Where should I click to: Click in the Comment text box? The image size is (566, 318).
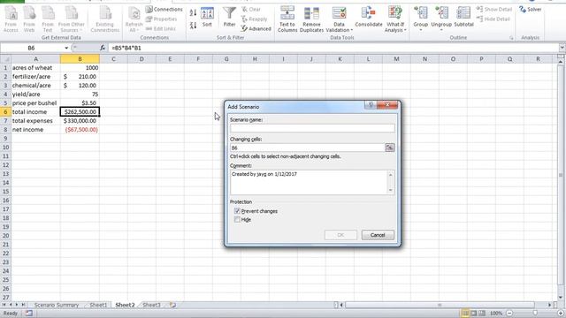[310, 183]
